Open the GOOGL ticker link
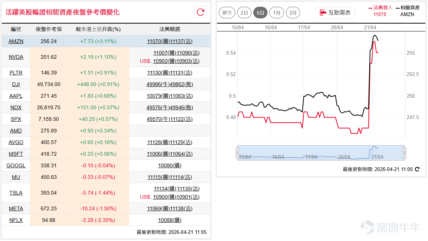Image resolution: width=428 pixels, height=241 pixels. point(16,166)
